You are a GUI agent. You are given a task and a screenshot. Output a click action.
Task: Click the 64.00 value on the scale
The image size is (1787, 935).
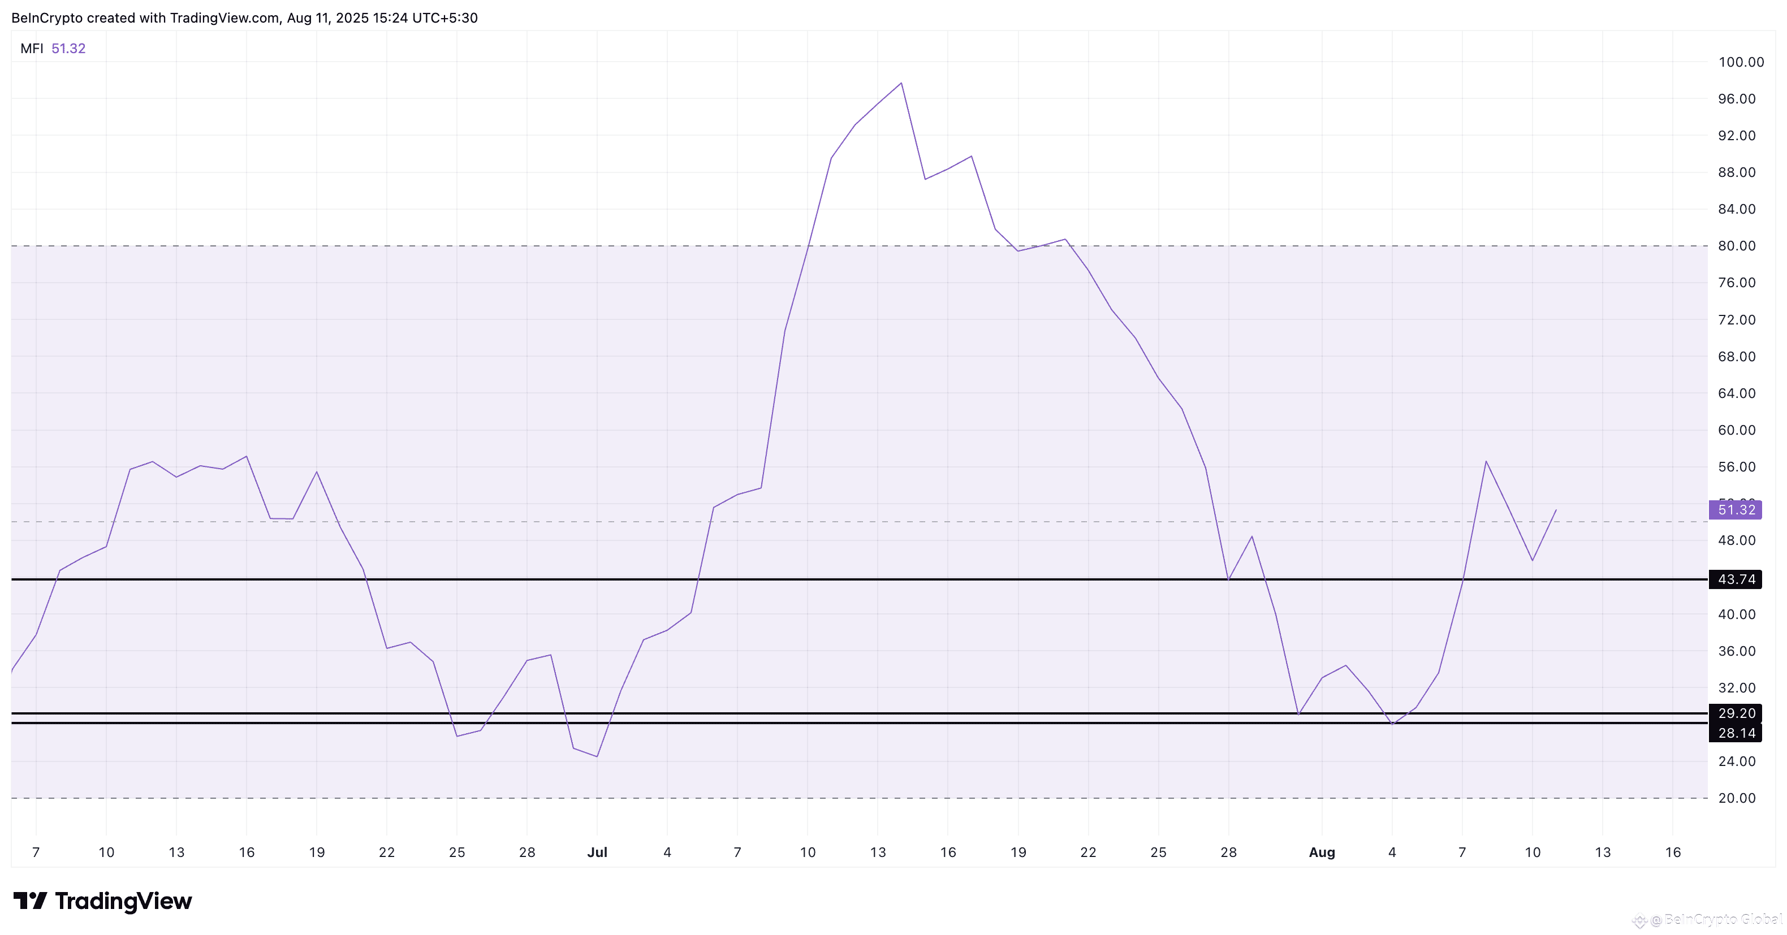[1736, 393]
